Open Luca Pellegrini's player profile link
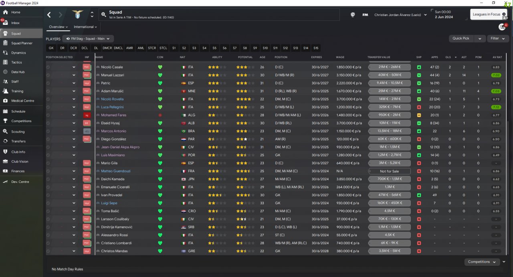Screen dimensions: 513x277 click(112, 107)
